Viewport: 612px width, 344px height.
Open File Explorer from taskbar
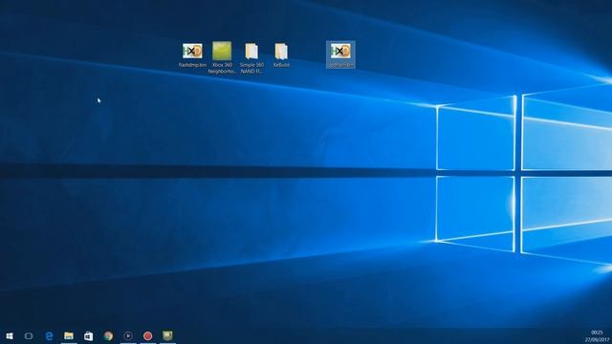(69, 335)
